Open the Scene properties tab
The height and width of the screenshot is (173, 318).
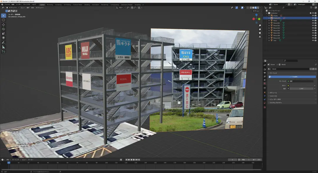point(265,80)
